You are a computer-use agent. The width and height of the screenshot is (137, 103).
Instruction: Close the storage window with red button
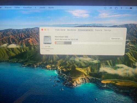(42, 30)
